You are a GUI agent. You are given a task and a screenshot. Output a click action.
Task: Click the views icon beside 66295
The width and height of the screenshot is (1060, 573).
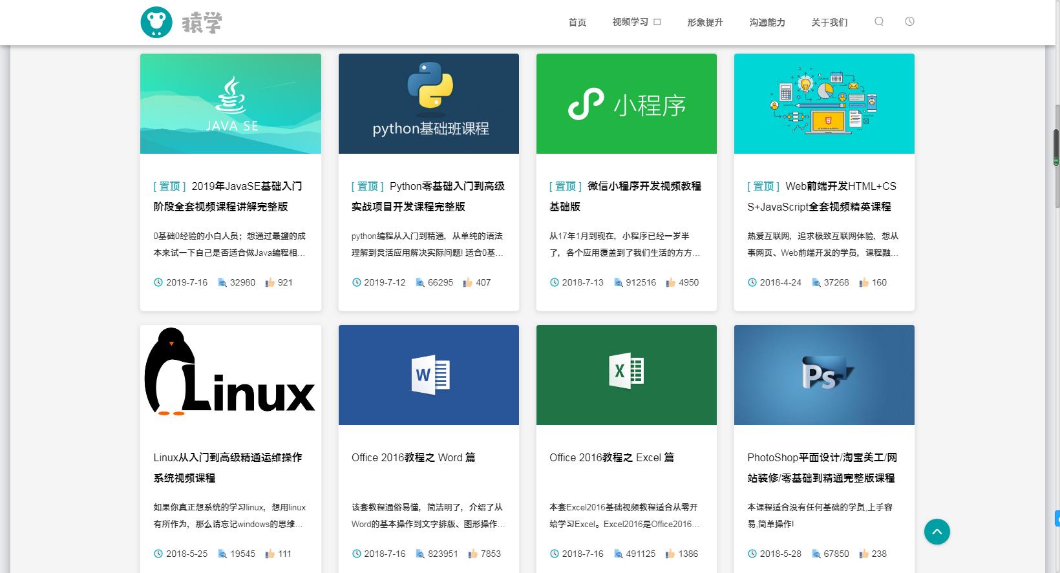[420, 282]
